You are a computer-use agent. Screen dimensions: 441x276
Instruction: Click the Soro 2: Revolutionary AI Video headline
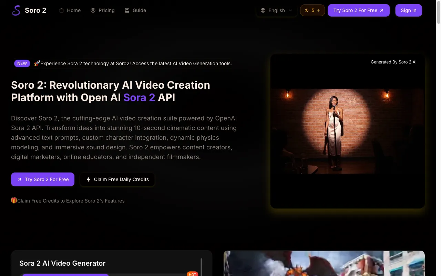111,91
